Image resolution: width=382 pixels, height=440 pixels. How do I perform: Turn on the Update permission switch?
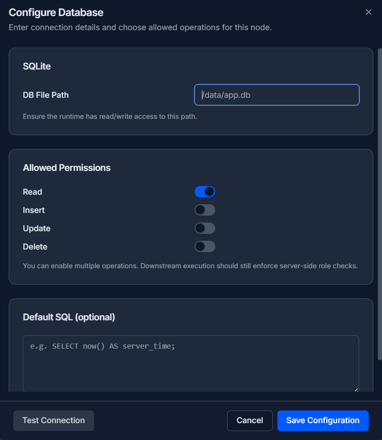coord(205,228)
